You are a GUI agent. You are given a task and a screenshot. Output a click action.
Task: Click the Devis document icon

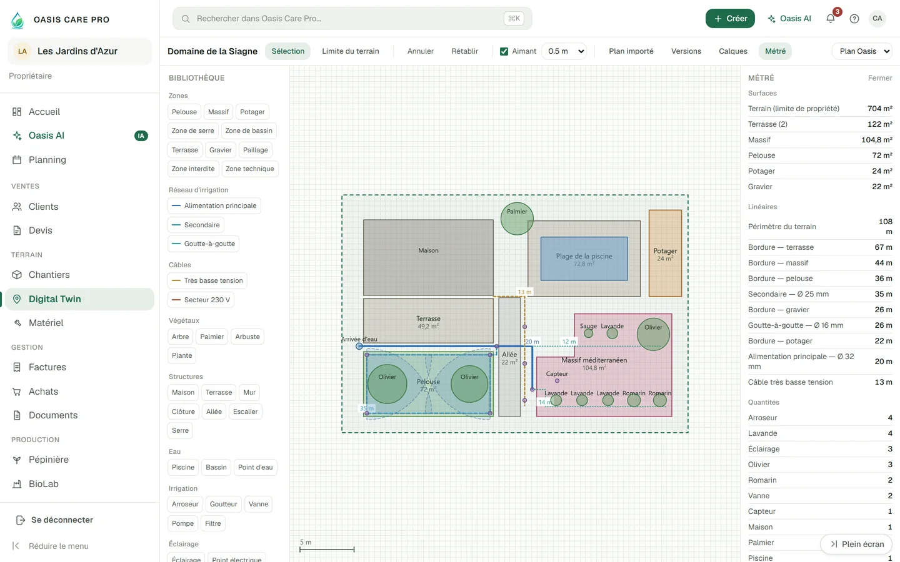17,230
